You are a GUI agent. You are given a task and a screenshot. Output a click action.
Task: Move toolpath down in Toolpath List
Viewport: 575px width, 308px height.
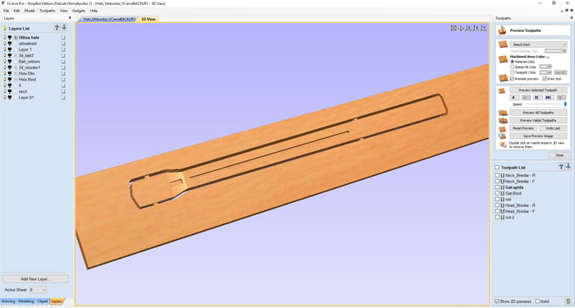[x=568, y=167]
